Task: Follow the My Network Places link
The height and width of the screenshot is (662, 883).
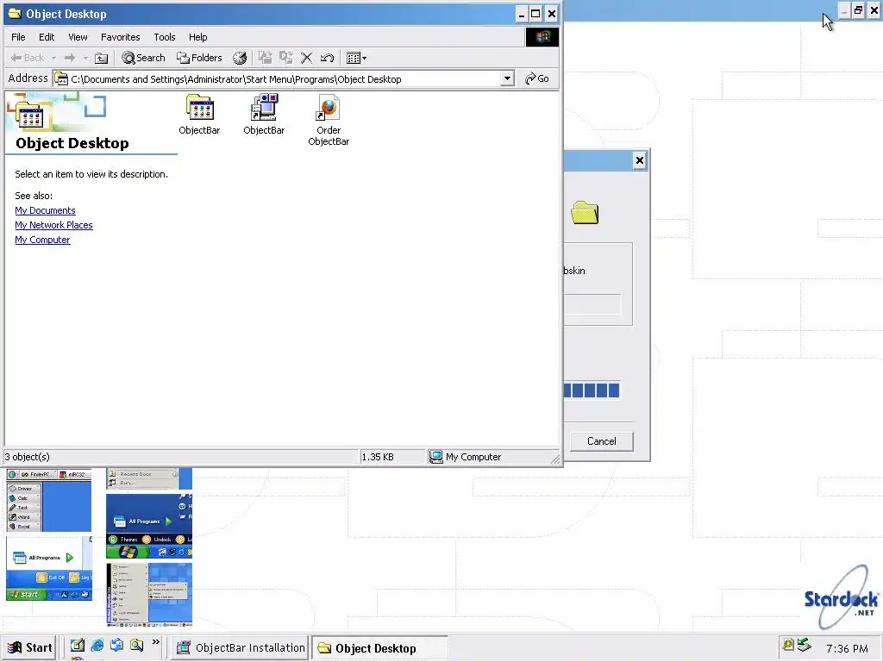Action: point(53,225)
